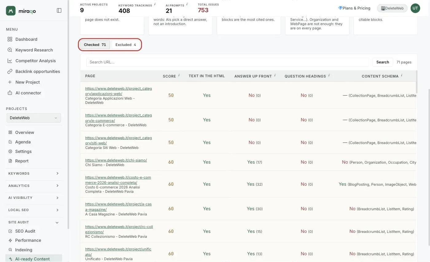The width and height of the screenshot is (430, 262).
Task: Collapse the sidebar panel icon
Action: 59,10
